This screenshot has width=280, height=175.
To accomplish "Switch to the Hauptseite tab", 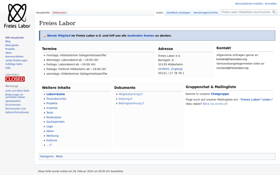I will click(x=43, y=13).
